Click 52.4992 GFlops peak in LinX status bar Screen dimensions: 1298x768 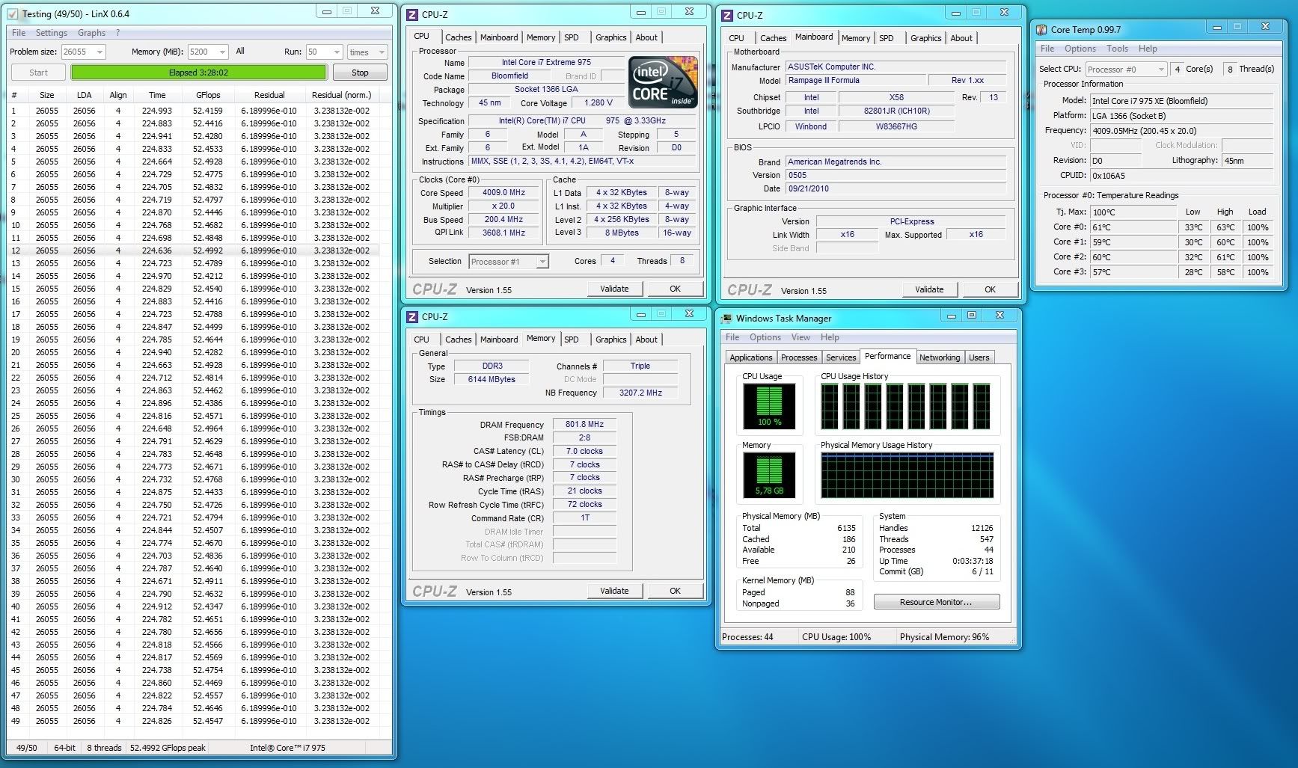168,748
